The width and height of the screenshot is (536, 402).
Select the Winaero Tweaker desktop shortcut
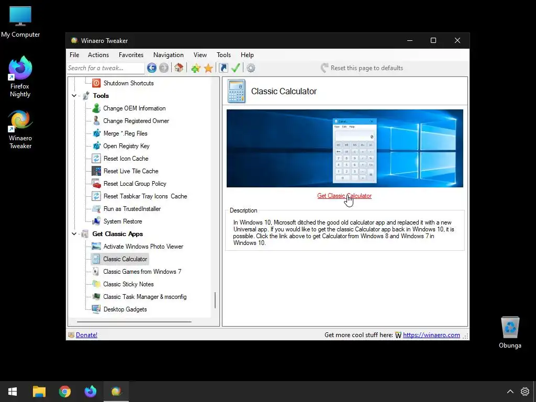pos(20,129)
